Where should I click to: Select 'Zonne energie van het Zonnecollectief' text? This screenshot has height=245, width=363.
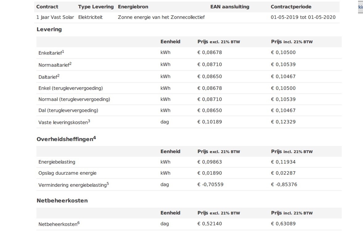coord(161,17)
